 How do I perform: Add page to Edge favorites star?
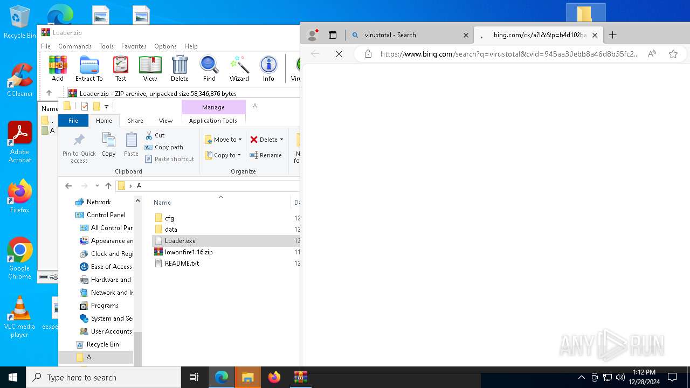[673, 54]
